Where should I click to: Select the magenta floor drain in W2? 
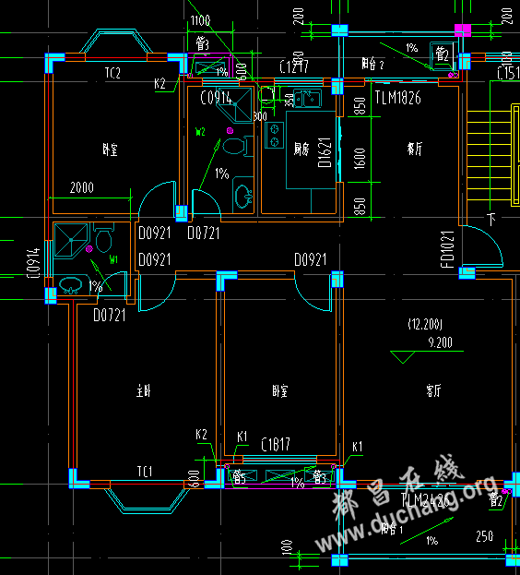[x=230, y=130]
